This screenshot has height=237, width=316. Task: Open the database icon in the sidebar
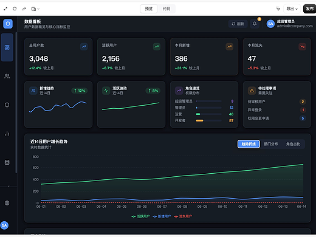pyautogui.click(x=7, y=162)
